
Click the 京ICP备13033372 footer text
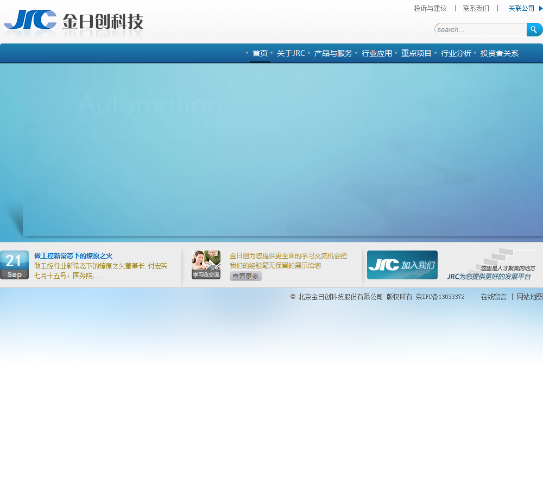(x=440, y=297)
